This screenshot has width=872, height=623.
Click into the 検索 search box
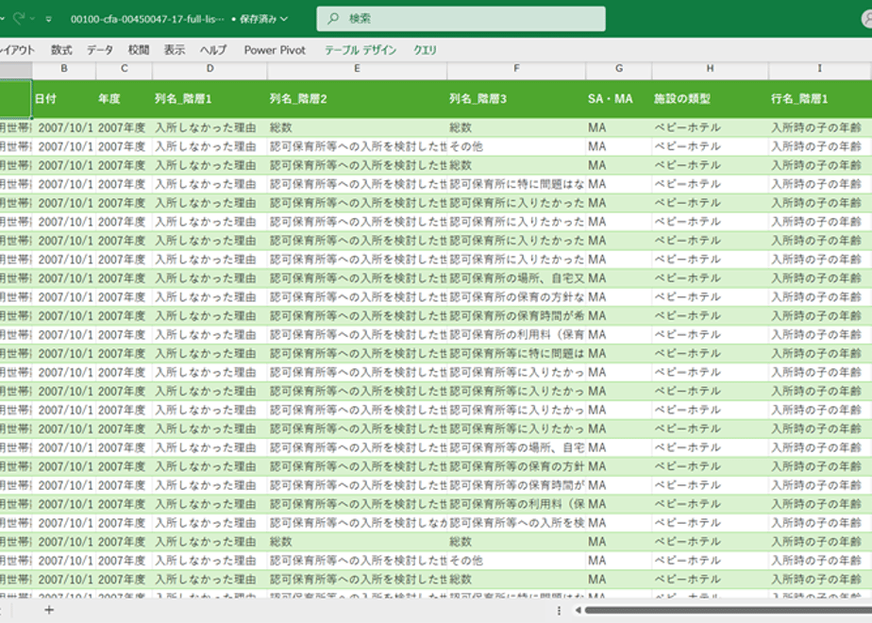[x=461, y=18]
